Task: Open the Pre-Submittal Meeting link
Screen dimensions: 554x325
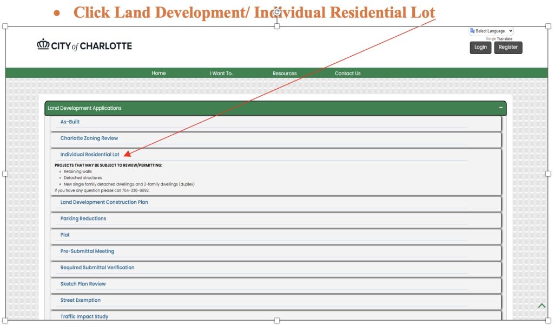Action: pos(87,251)
